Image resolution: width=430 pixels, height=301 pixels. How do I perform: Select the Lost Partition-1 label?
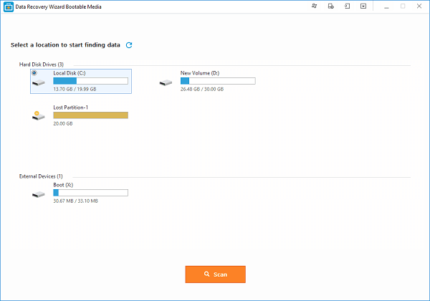coord(71,107)
